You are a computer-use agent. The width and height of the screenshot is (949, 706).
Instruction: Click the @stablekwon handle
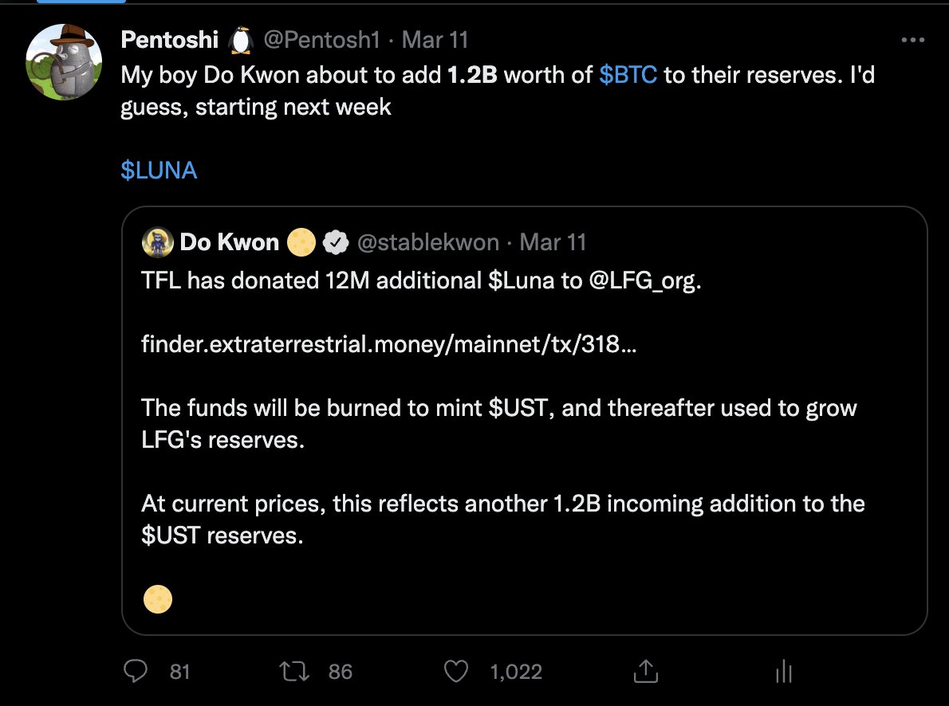[x=431, y=242]
